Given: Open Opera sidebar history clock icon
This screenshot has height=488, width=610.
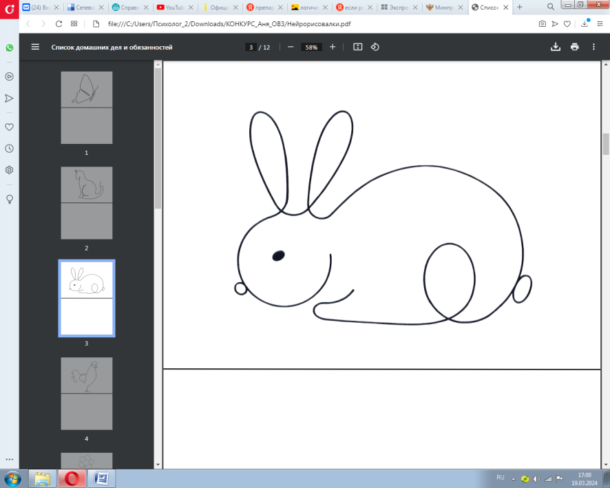Looking at the screenshot, I should click(10, 148).
